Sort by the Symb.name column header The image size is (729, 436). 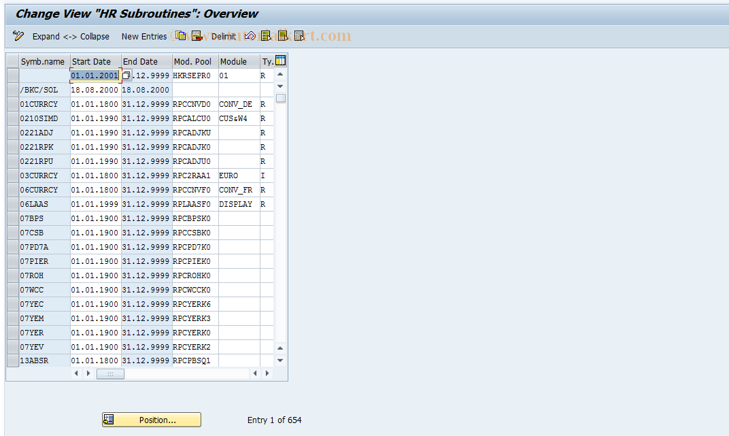click(x=45, y=61)
